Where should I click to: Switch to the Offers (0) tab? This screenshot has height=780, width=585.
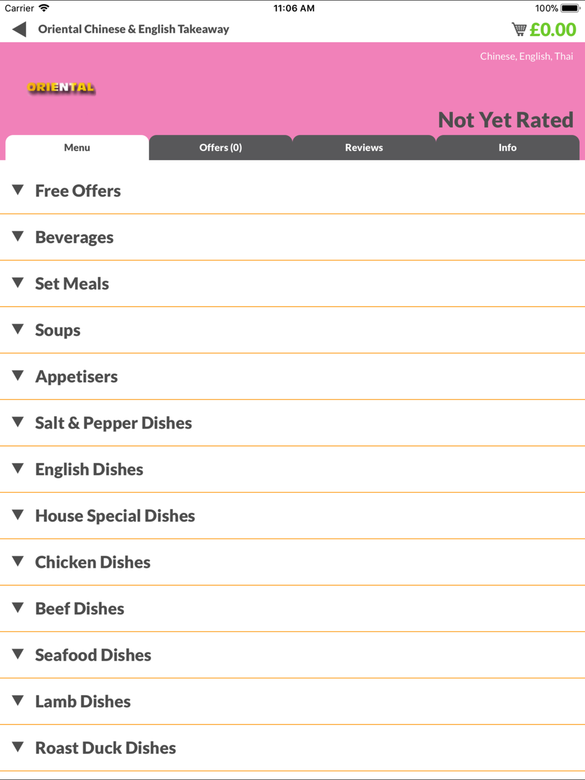coord(221,147)
